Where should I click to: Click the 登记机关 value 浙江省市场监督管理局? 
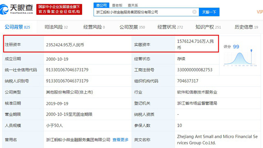point(197,103)
